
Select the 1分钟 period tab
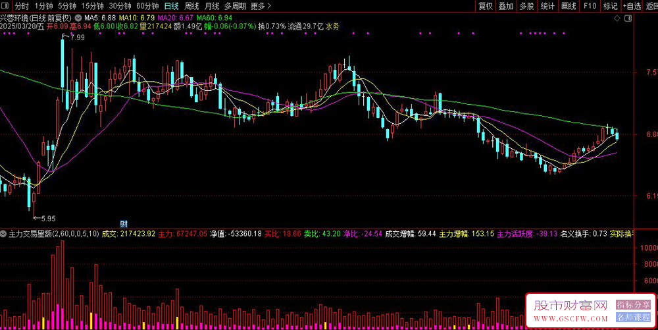tap(43, 6)
